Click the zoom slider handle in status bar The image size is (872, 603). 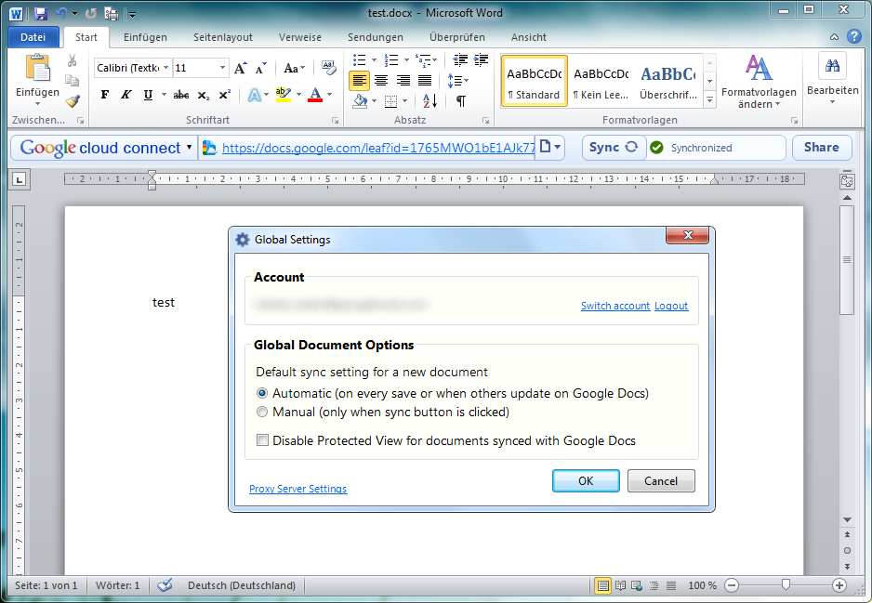pos(786,584)
